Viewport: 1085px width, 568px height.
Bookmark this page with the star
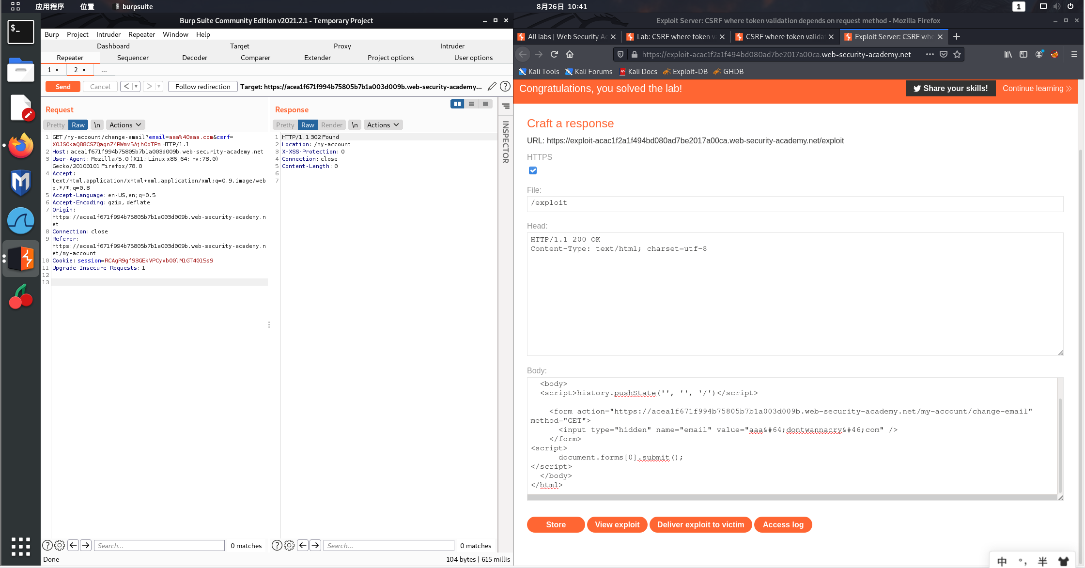coord(957,54)
